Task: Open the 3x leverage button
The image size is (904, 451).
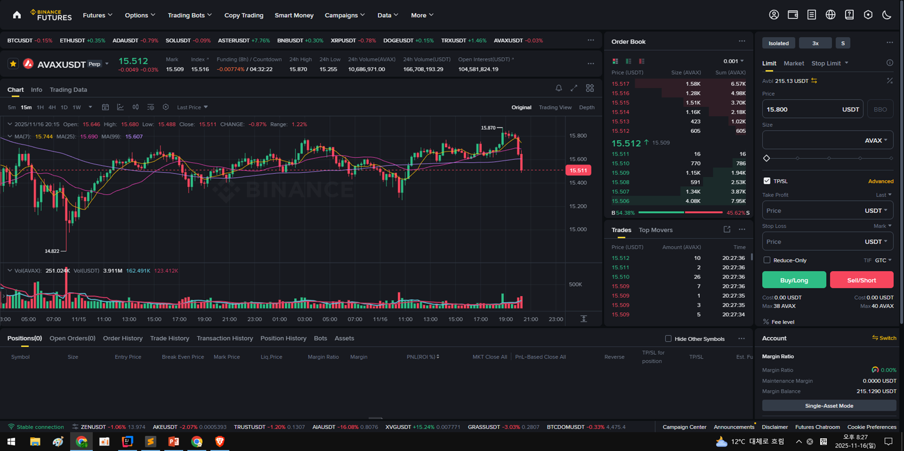Action: tap(815, 43)
